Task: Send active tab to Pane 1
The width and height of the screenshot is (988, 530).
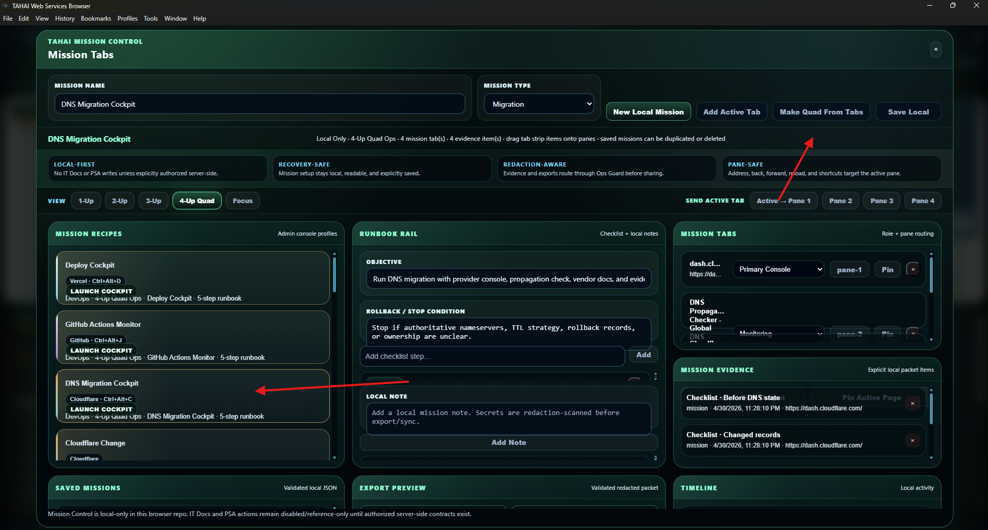Action: 783,201
